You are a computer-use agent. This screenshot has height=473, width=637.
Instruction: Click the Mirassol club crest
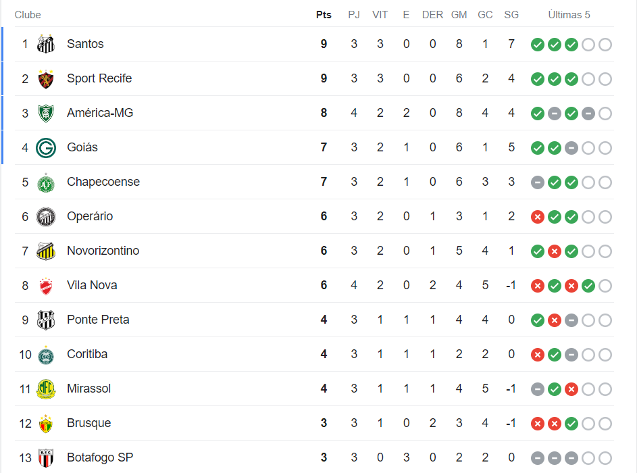(45, 389)
